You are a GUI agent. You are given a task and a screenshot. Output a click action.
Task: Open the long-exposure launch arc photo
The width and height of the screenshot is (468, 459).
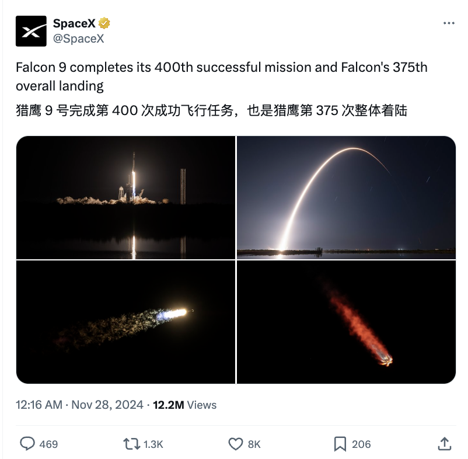click(346, 197)
